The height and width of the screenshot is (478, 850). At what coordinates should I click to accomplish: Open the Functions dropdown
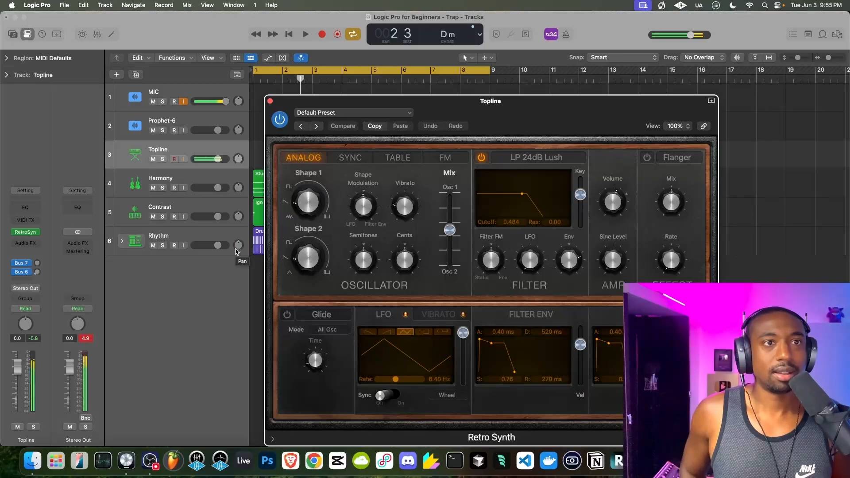point(176,58)
